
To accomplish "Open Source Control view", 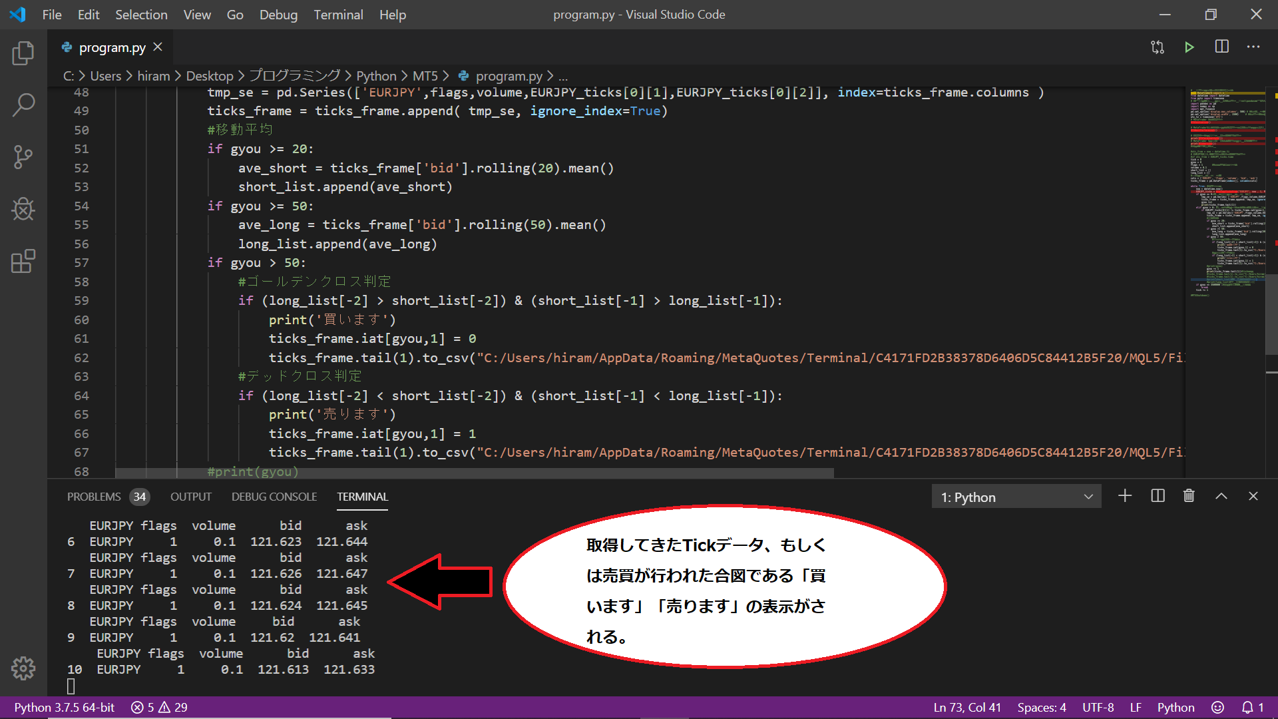I will pos(23,157).
